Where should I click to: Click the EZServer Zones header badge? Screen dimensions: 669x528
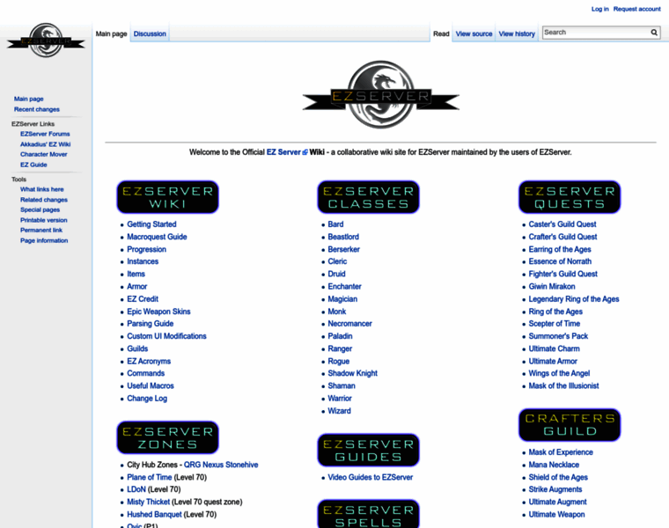coord(167,437)
